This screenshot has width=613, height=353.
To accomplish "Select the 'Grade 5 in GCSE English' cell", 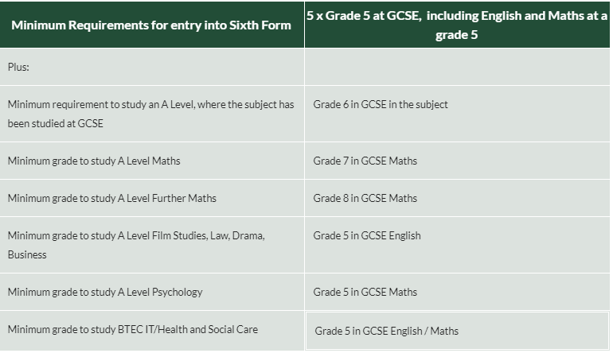I will click(x=457, y=245).
